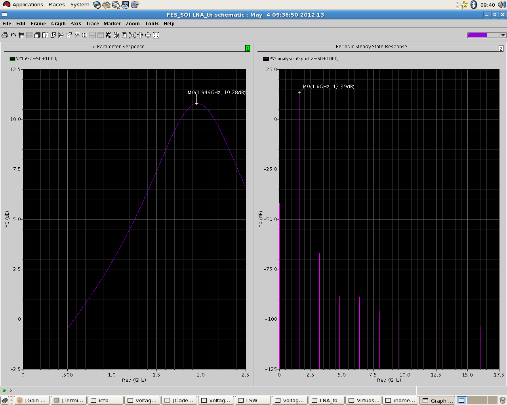Image resolution: width=507 pixels, height=405 pixels.
Task: Open the Calculator tool icon
Action: pyautogui.click(x=124, y=35)
